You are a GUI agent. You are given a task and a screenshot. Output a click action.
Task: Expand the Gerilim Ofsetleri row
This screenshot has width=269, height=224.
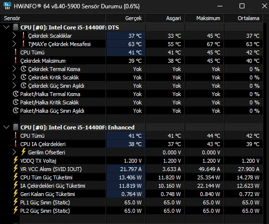pyautogui.click(x=14, y=152)
